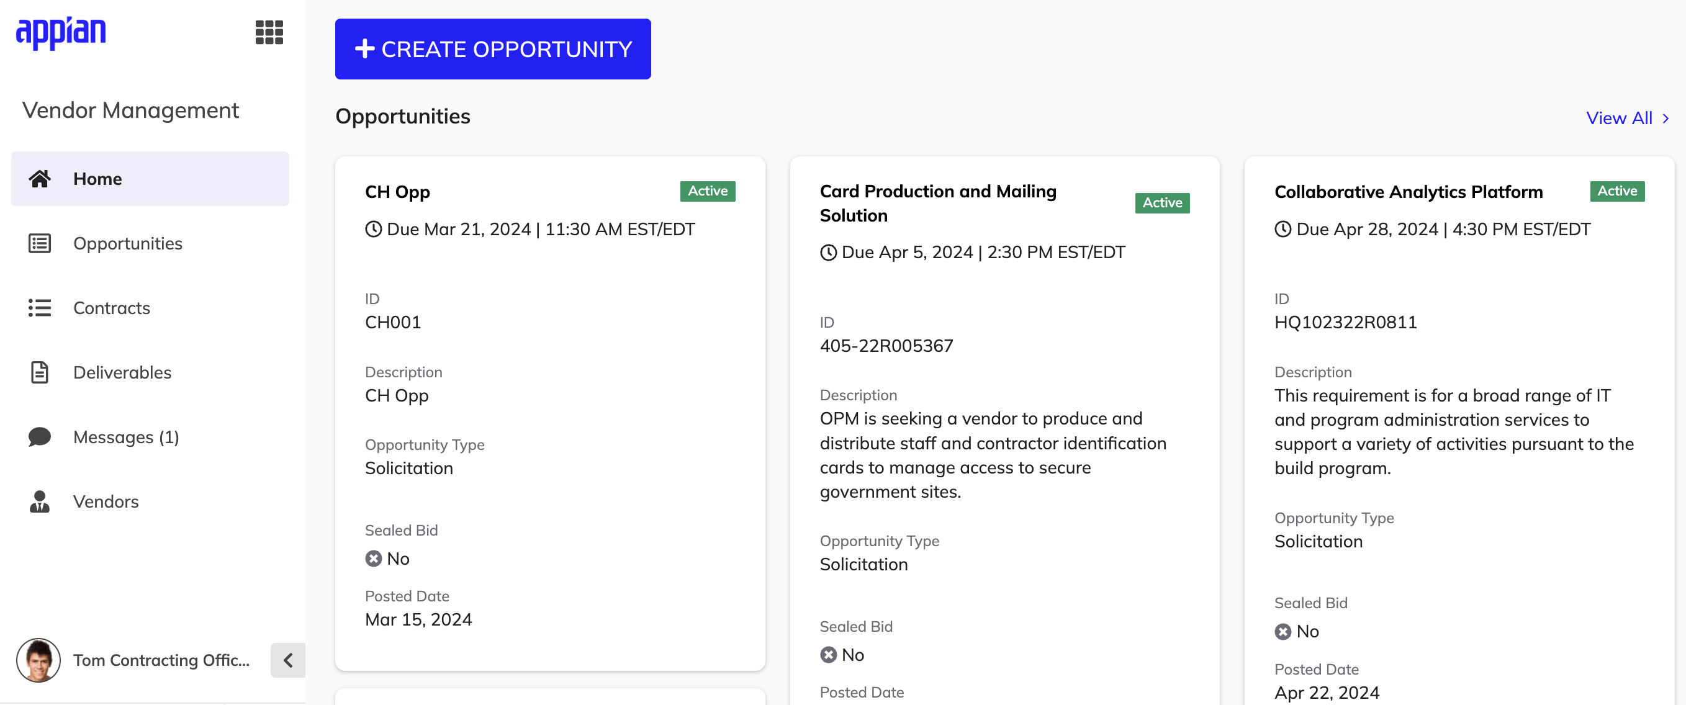Click Sealed Bid X icon on Card Production card
Viewport: 1686px width, 705px height.
(829, 655)
